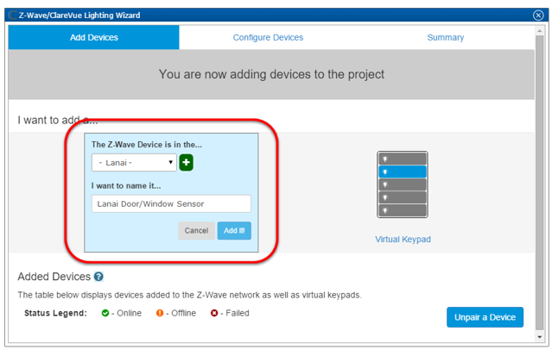Click the vertical scrollbar thumb

(539, 183)
